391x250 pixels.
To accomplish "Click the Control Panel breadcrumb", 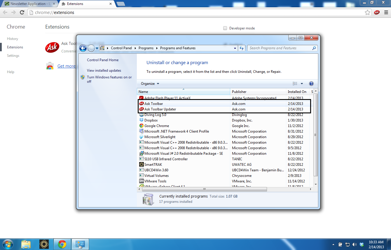I will tap(121, 48).
